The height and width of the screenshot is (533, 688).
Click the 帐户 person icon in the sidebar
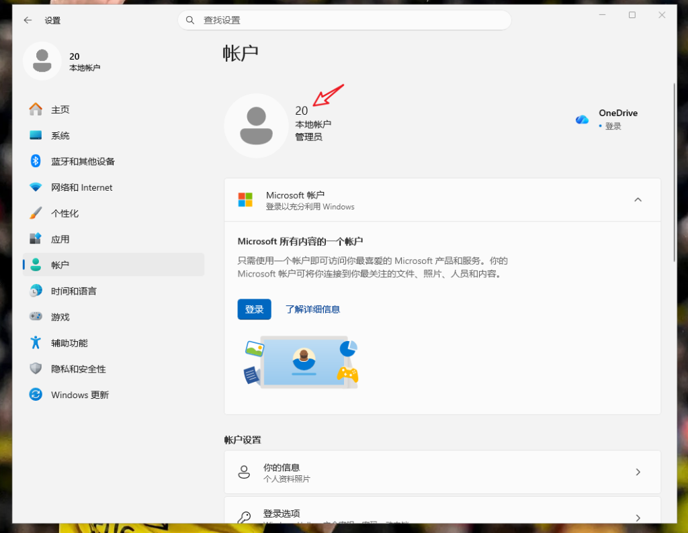click(x=36, y=264)
